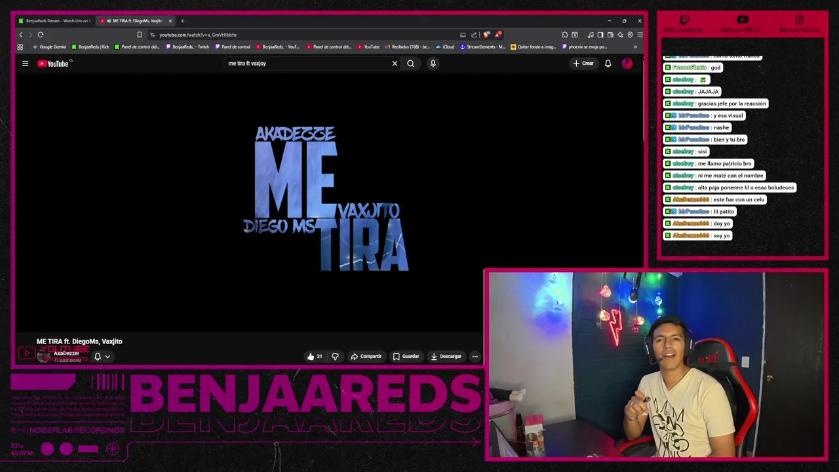Open YouTube notifications bell in header

[608, 64]
